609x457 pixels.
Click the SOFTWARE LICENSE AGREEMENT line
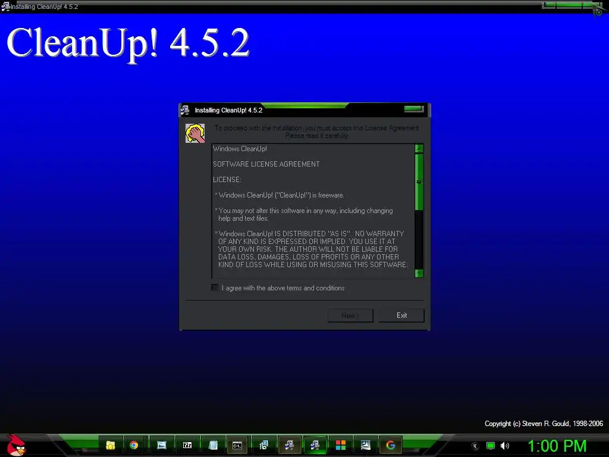pyautogui.click(x=266, y=164)
